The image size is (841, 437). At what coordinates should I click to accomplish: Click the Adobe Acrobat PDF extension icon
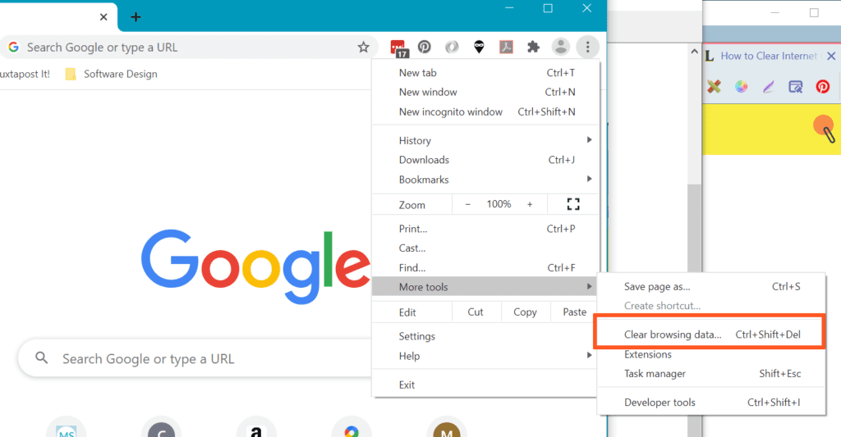click(507, 48)
